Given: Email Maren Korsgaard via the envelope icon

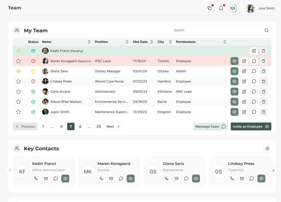Looking at the screenshot, I should (x=111, y=178).
